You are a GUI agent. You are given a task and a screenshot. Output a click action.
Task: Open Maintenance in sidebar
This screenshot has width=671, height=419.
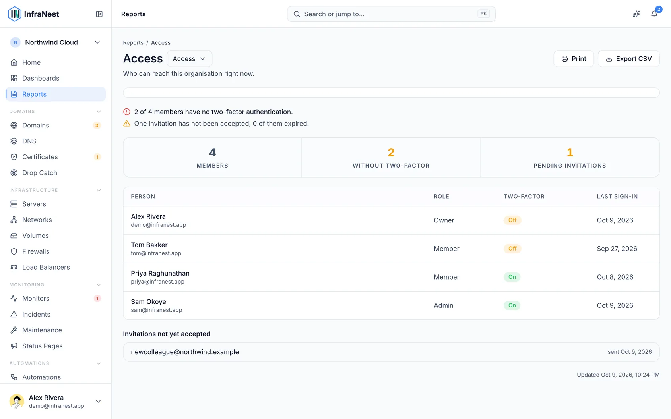[x=56, y=330]
